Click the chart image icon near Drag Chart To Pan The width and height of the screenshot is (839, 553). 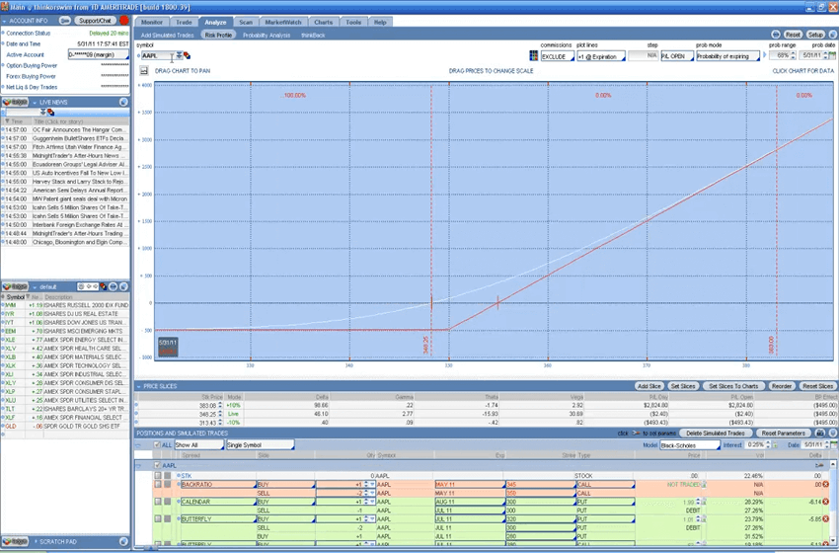tap(143, 71)
